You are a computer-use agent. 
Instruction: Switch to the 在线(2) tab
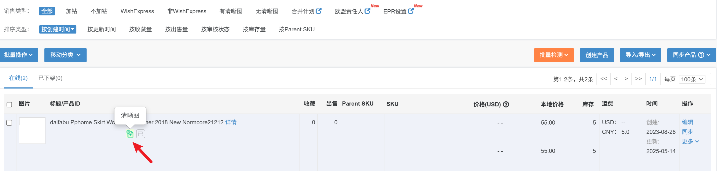pos(18,78)
